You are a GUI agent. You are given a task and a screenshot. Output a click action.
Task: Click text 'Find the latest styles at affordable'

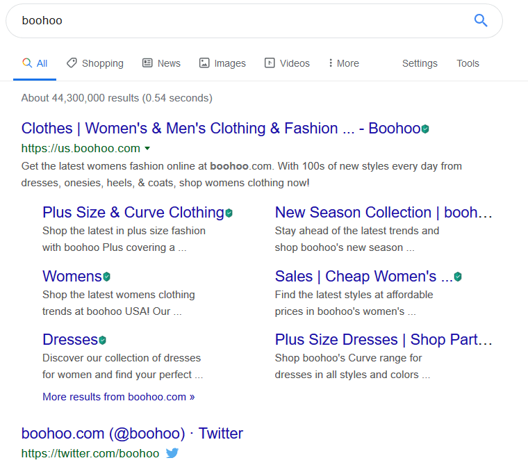[354, 295]
